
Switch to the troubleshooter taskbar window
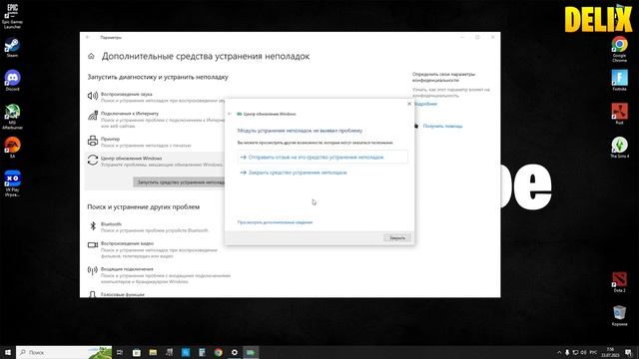coord(251,352)
